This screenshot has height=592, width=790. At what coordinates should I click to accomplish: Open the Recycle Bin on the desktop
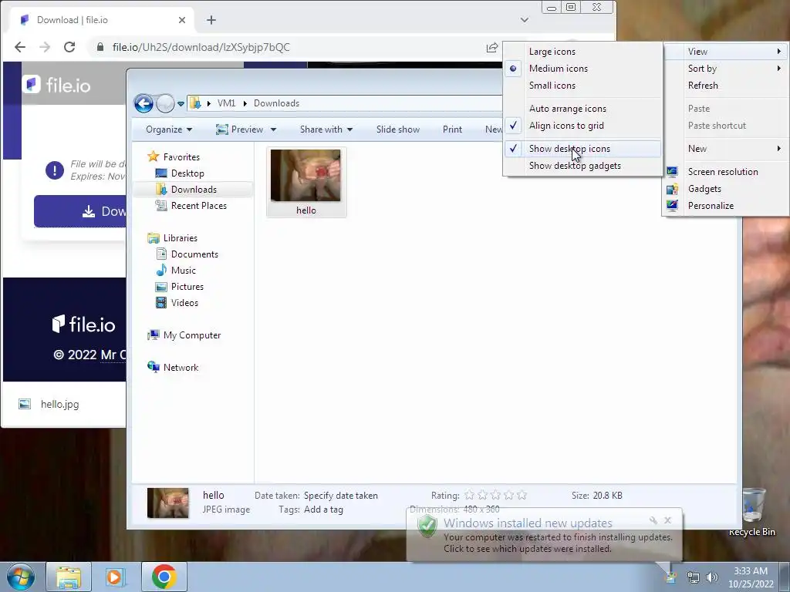pos(752,512)
